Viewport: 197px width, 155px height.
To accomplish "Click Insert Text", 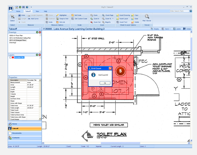I will 122,22.
